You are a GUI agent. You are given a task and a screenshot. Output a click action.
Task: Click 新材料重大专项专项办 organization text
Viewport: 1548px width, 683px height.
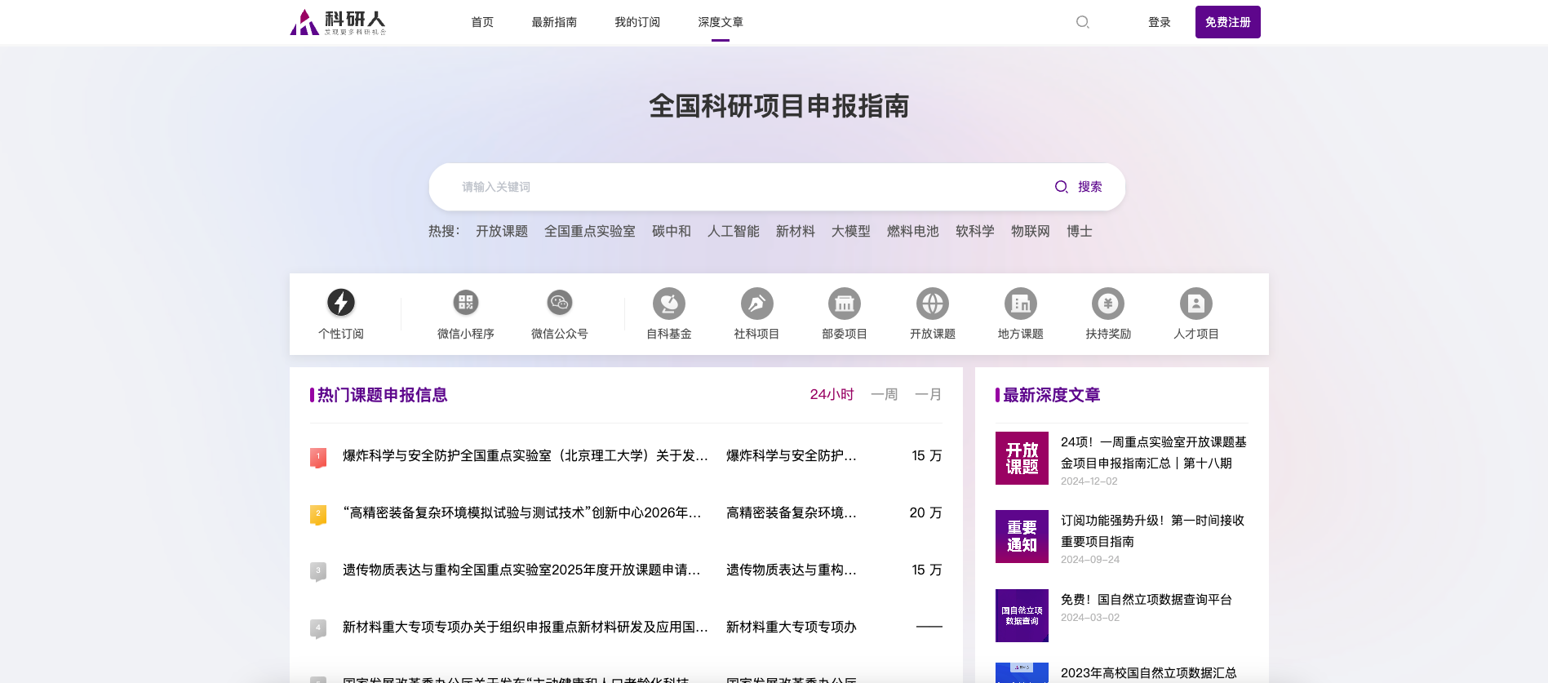(x=792, y=627)
